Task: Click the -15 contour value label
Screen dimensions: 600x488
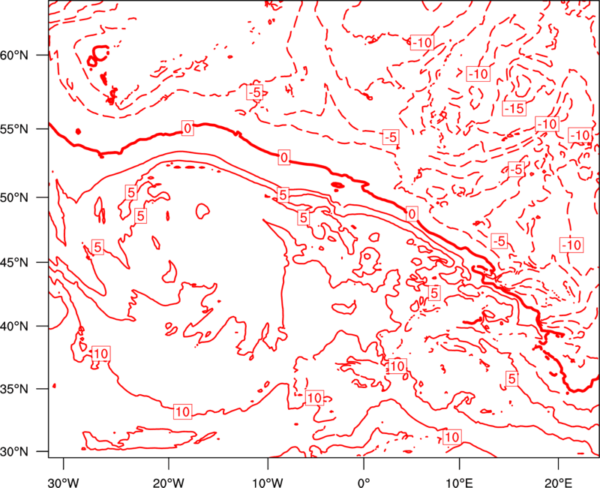Action: [514, 109]
